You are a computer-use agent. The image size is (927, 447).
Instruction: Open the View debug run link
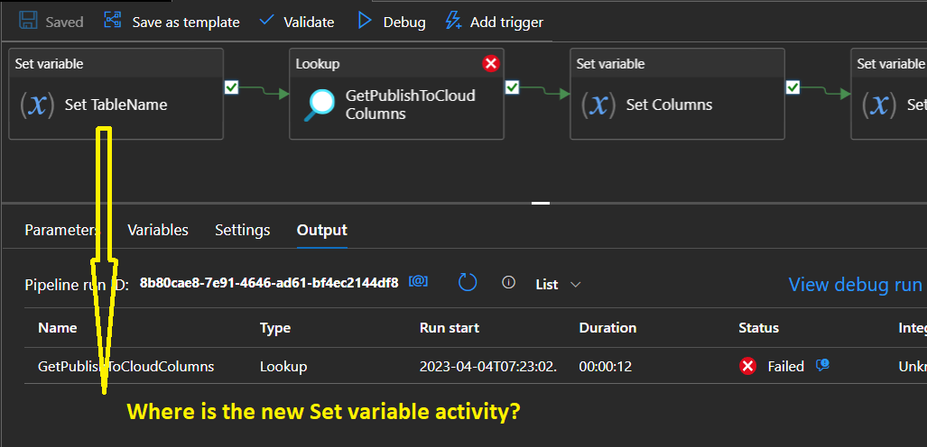[857, 285]
